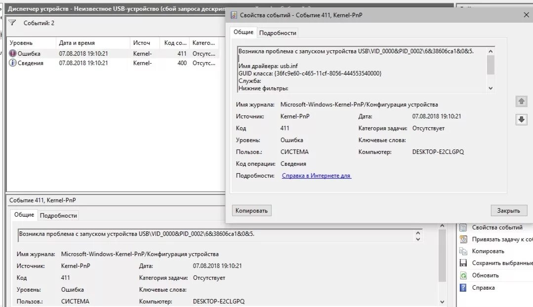This screenshot has width=533, height=307.
Task: Sort by Катего... column header
Action: pos(204,43)
